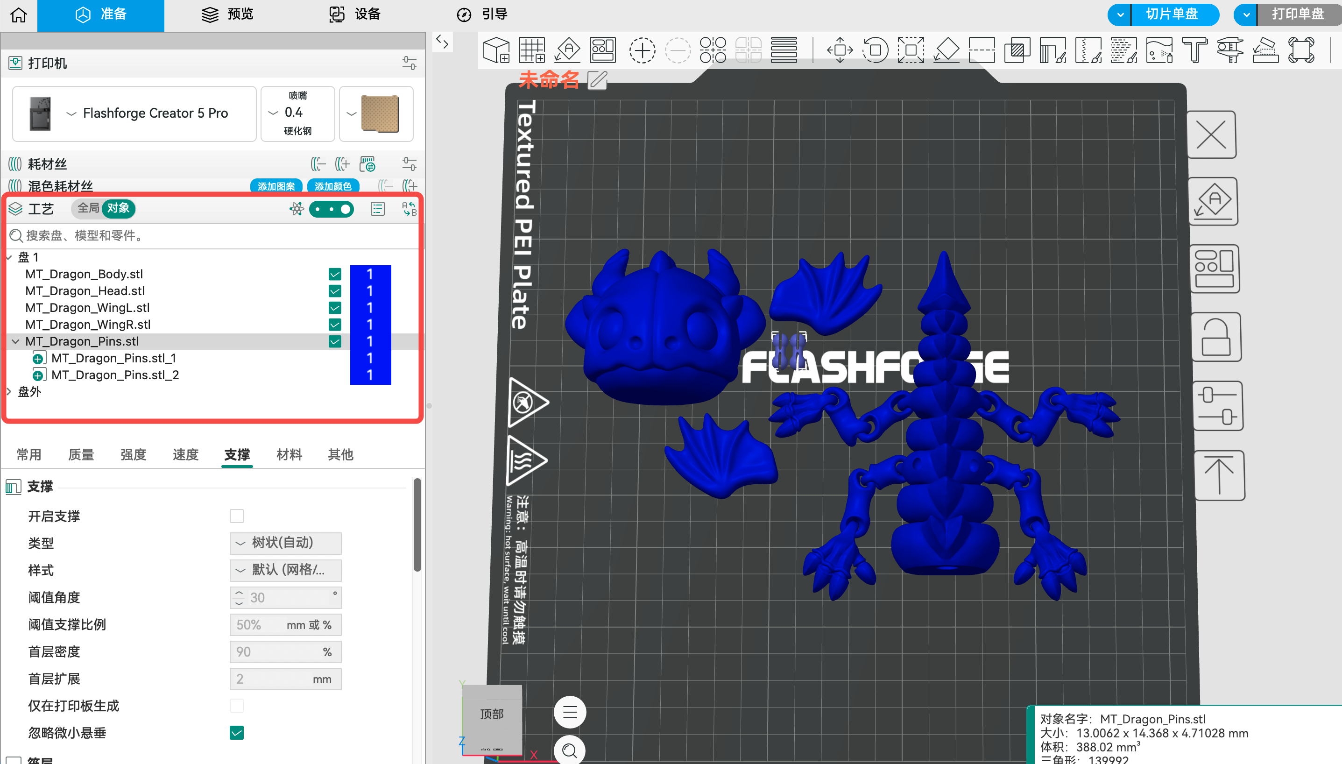1342x764 pixels.
Task: Open the 速度 settings tab
Action: (185, 454)
